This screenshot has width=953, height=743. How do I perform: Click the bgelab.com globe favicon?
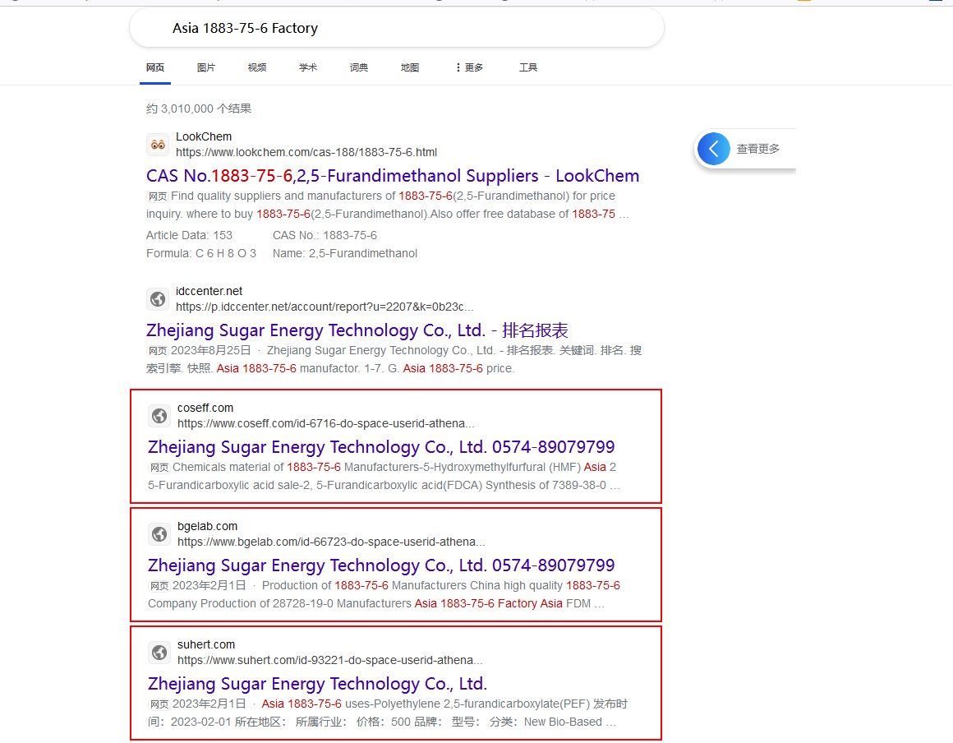pos(159,534)
